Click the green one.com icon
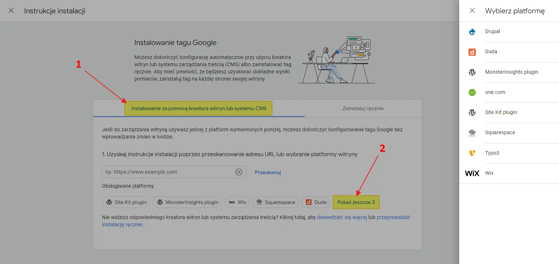559x264 pixels. point(472,92)
